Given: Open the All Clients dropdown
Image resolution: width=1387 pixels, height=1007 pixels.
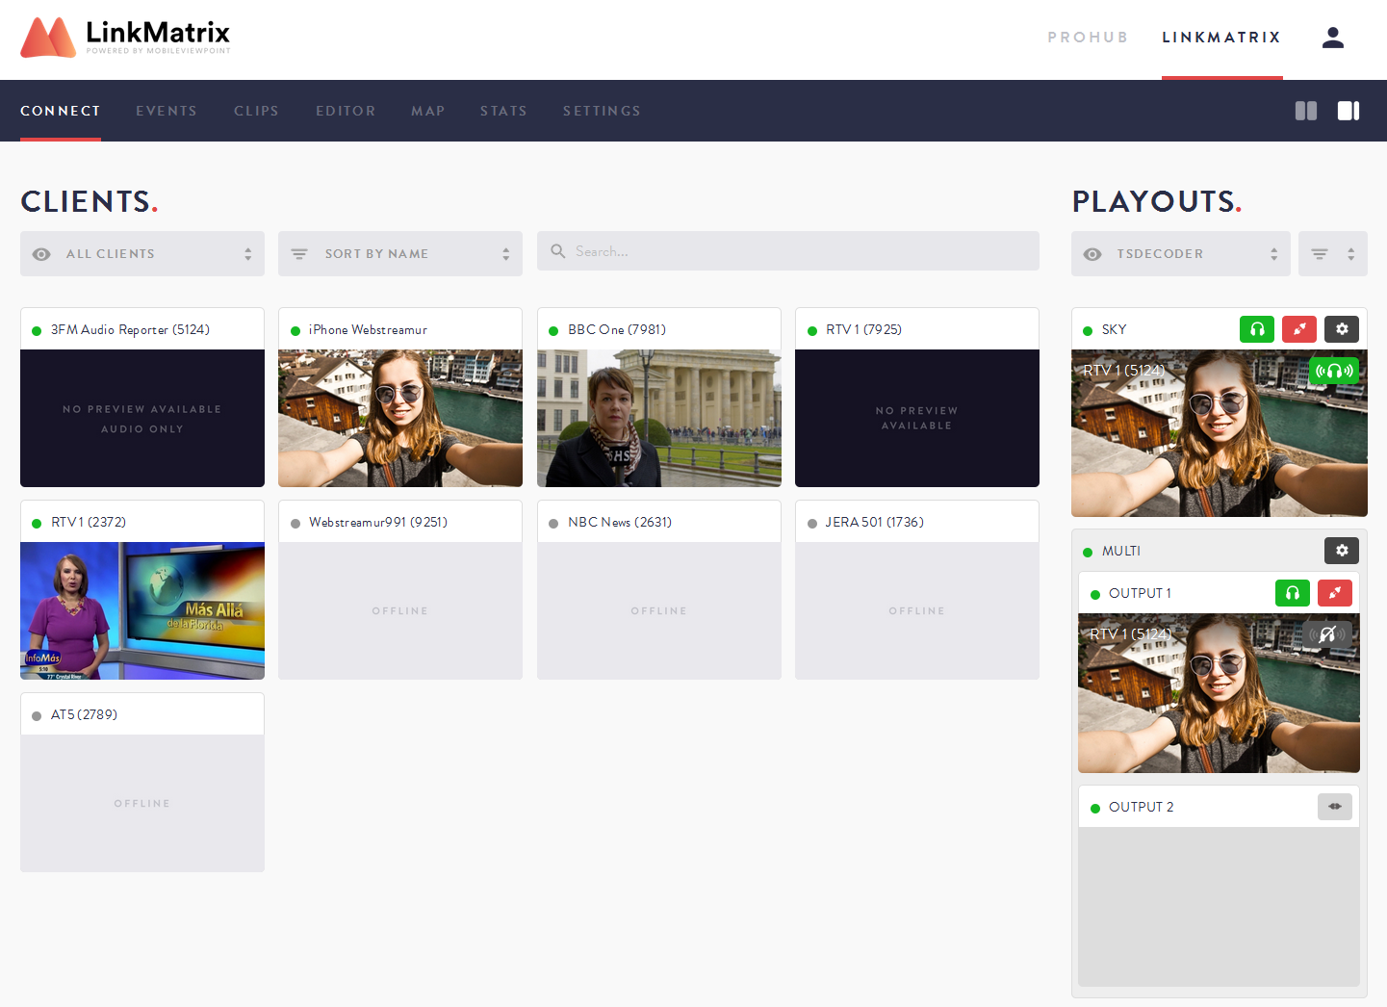Looking at the screenshot, I should coord(142,253).
